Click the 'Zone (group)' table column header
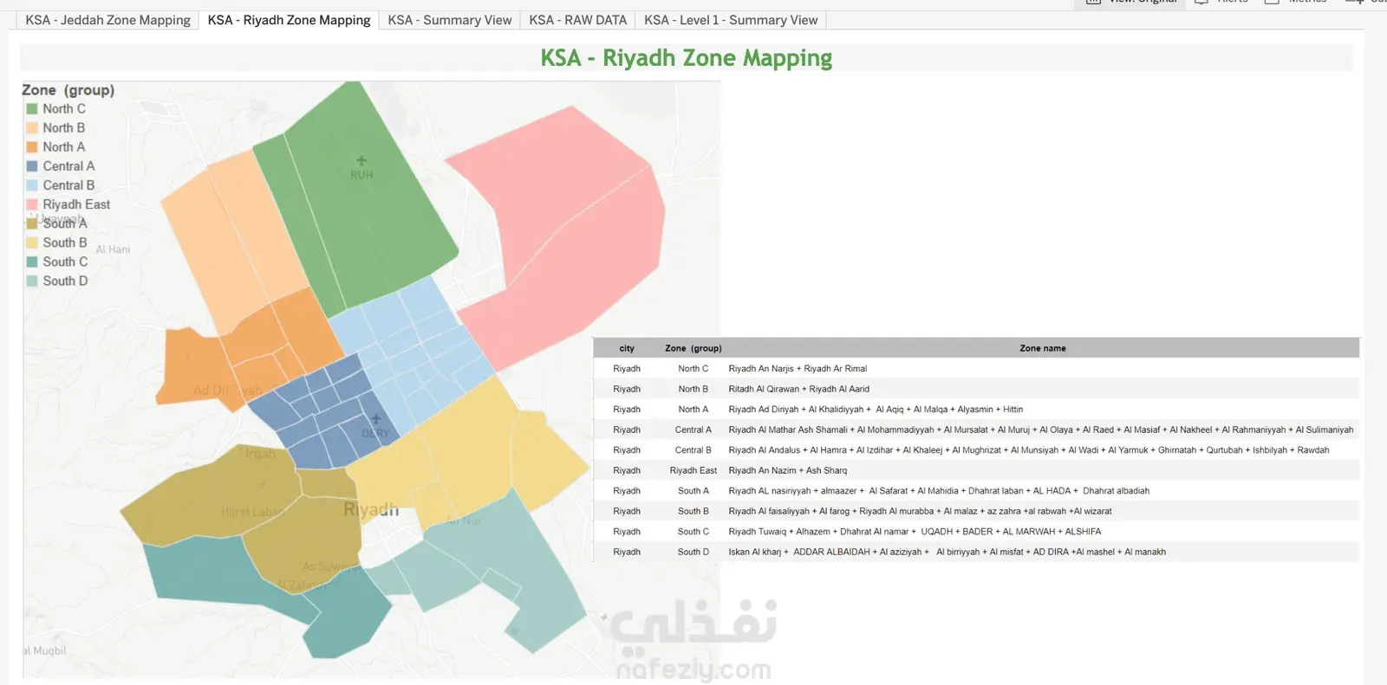Screen dimensions: 1387x685 pos(693,348)
